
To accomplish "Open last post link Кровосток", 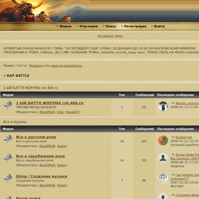I will pyautogui.click(x=184, y=137).
